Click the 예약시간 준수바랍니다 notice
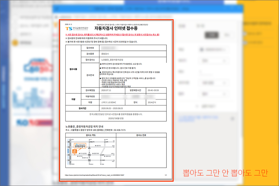Viewport: 279px width, 186px height. point(118,68)
